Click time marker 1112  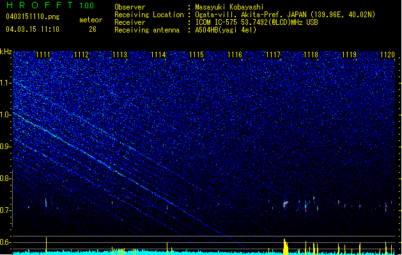(x=81, y=55)
